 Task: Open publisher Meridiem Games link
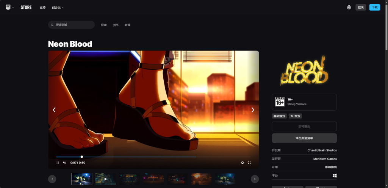[325, 159]
